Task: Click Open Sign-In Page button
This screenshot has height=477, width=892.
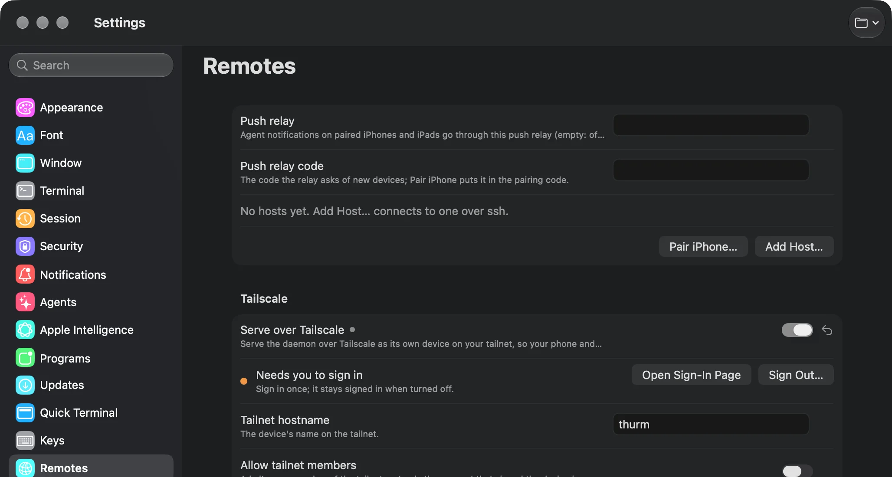Action: coord(692,375)
